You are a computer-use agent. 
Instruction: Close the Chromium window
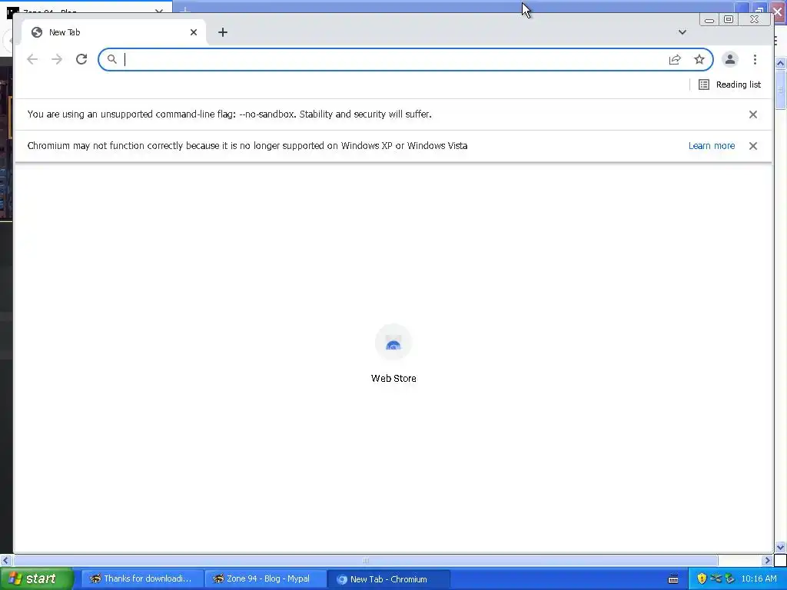(755, 19)
